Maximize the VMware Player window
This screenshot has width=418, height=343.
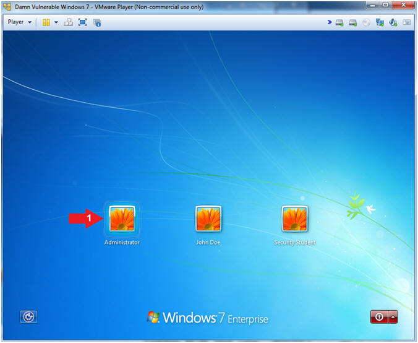point(385,5)
